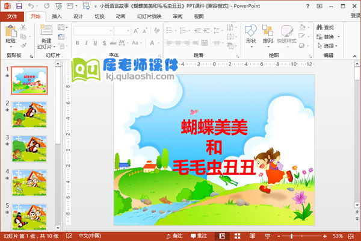The image size is (361, 241).
Task: Align text left
Action: click(x=169, y=43)
